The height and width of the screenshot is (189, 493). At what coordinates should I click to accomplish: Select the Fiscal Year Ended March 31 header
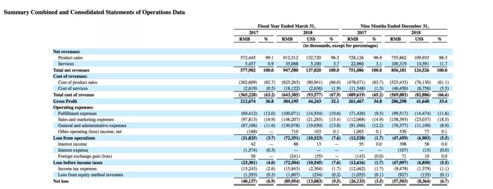[286, 26]
